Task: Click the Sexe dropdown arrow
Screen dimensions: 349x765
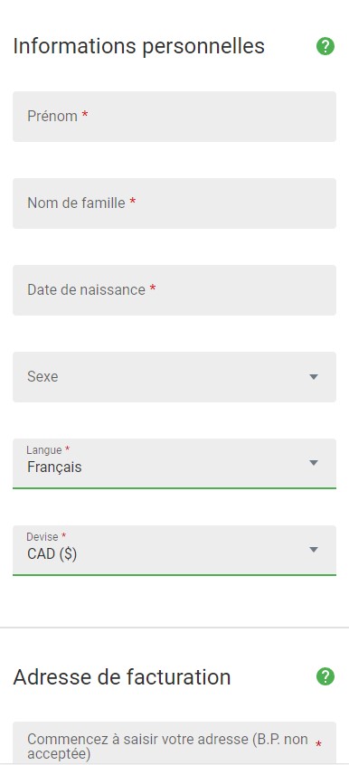Action: pyautogui.click(x=314, y=377)
